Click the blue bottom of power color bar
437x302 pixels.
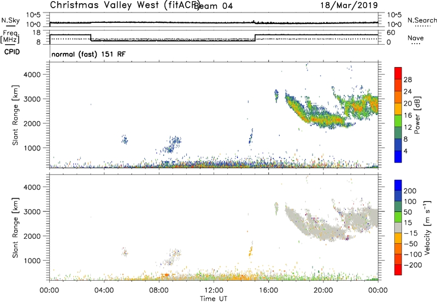tap(398, 156)
